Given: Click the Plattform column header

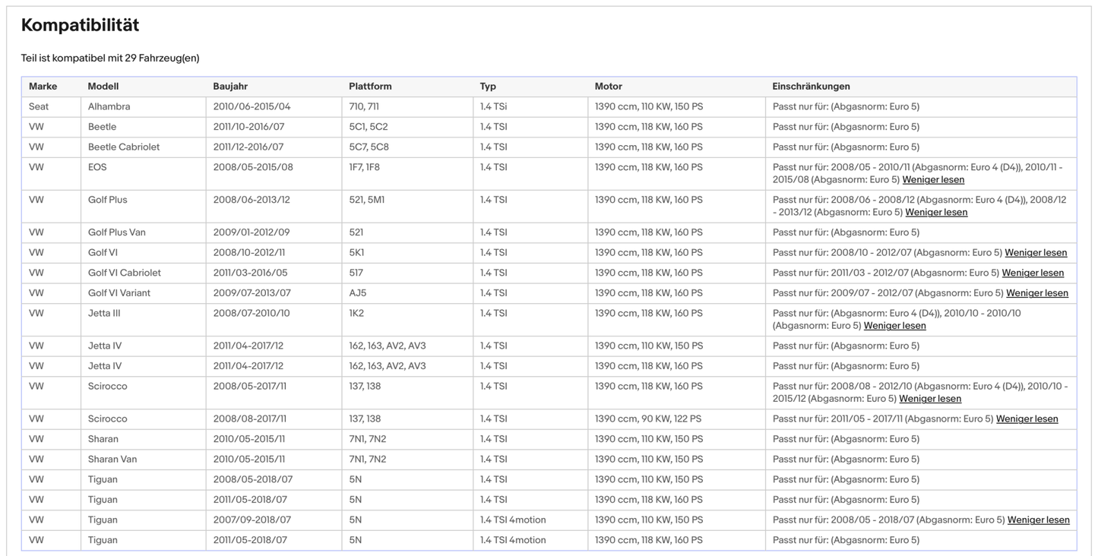Looking at the screenshot, I should tap(370, 87).
